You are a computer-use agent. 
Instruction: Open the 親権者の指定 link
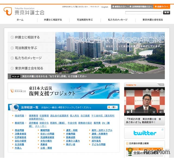(x=85, y=123)
